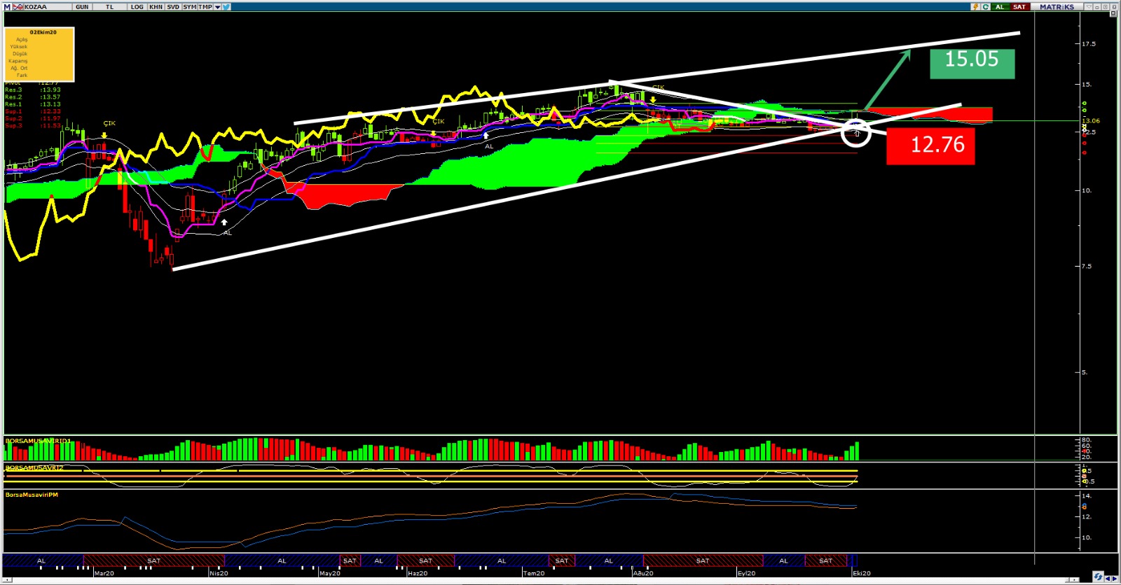Toggle the SVD chart option
1121x585 pixels.
(173, 7)
